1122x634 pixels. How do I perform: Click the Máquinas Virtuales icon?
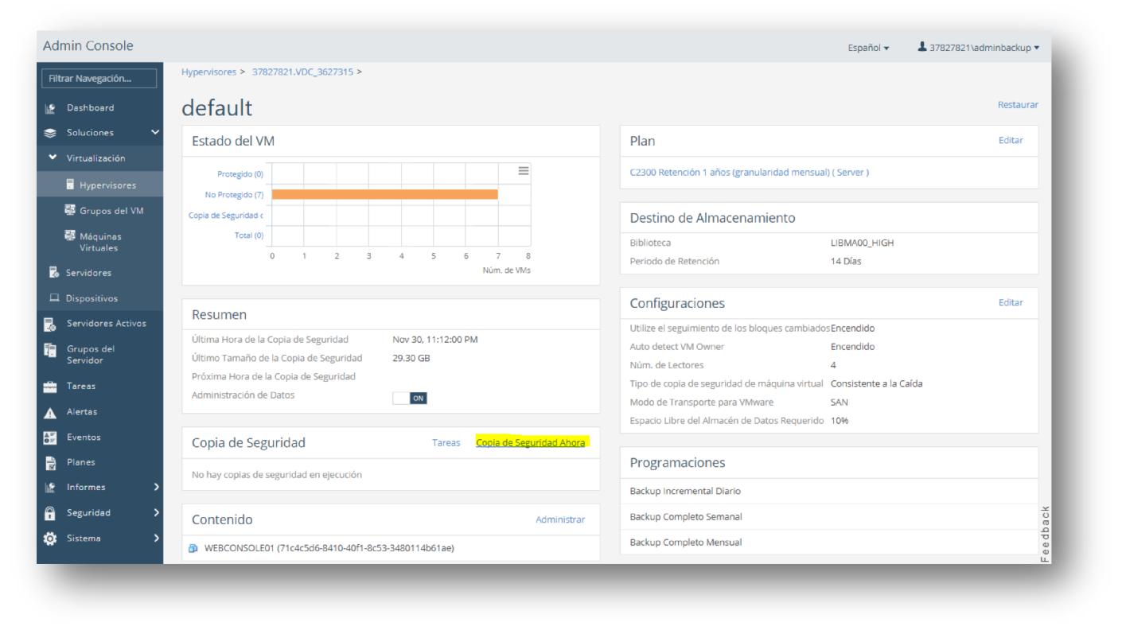[x=69, y=235]
